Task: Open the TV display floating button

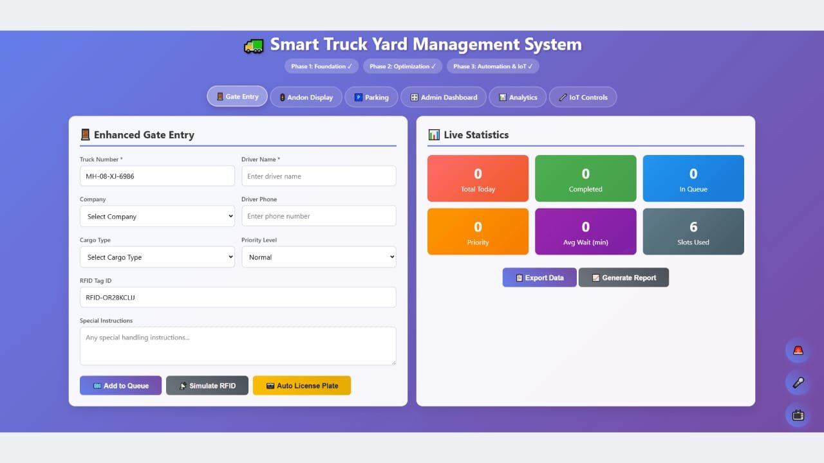Action: click(798, 415)
